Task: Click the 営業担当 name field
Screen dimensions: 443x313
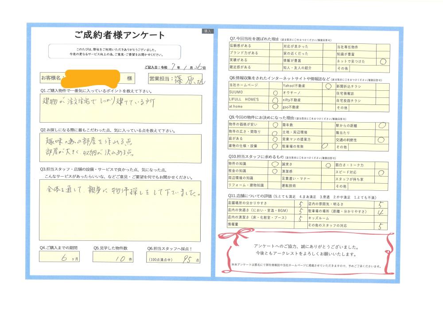Action: (x=176, y=79)
